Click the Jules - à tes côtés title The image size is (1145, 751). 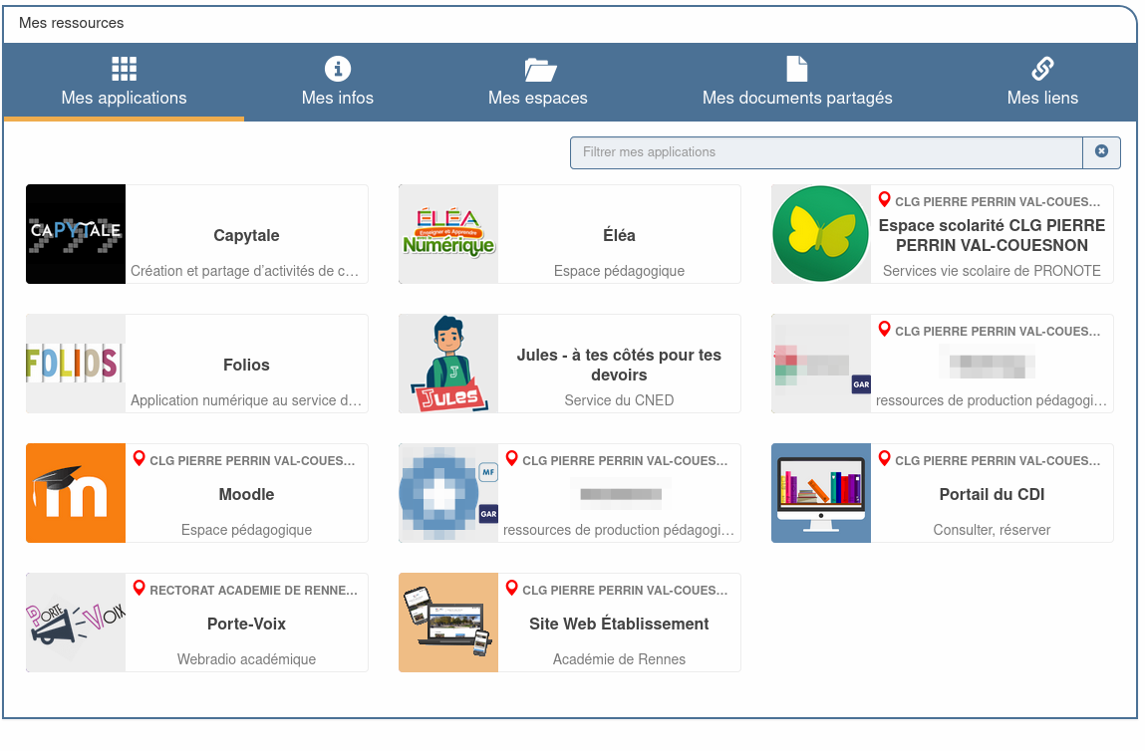click(619, 365)
